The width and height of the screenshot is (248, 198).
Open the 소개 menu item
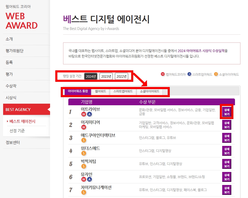click(27, 39)
